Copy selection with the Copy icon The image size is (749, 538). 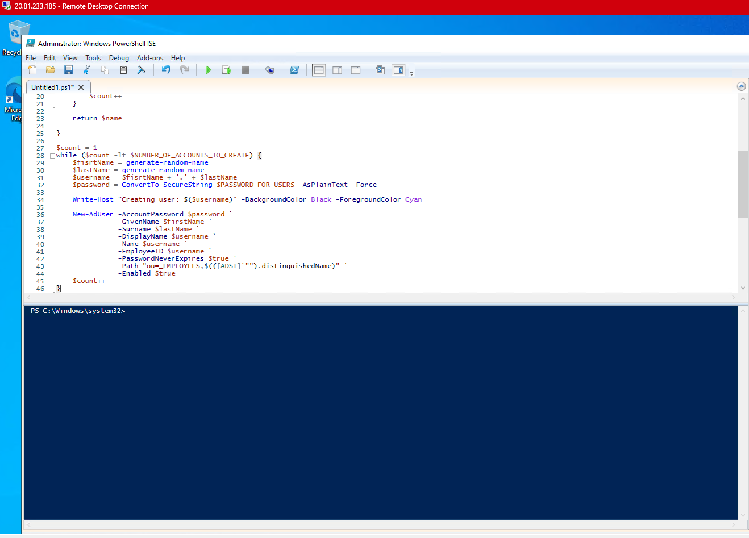tap(105, 70)
